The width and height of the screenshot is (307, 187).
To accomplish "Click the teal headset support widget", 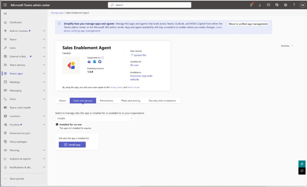I will (302, 164).
